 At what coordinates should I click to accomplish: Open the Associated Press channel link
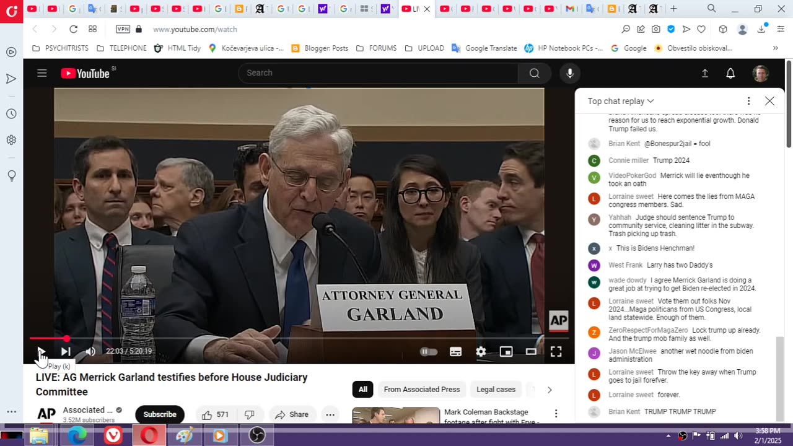tap(88, 410)
